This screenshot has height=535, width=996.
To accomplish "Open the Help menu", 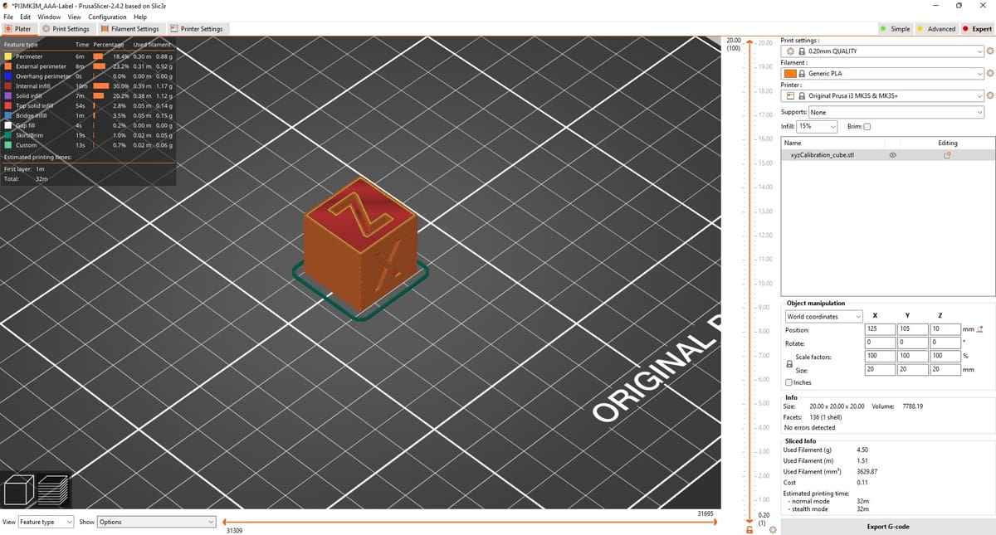I will coord(140,17).
